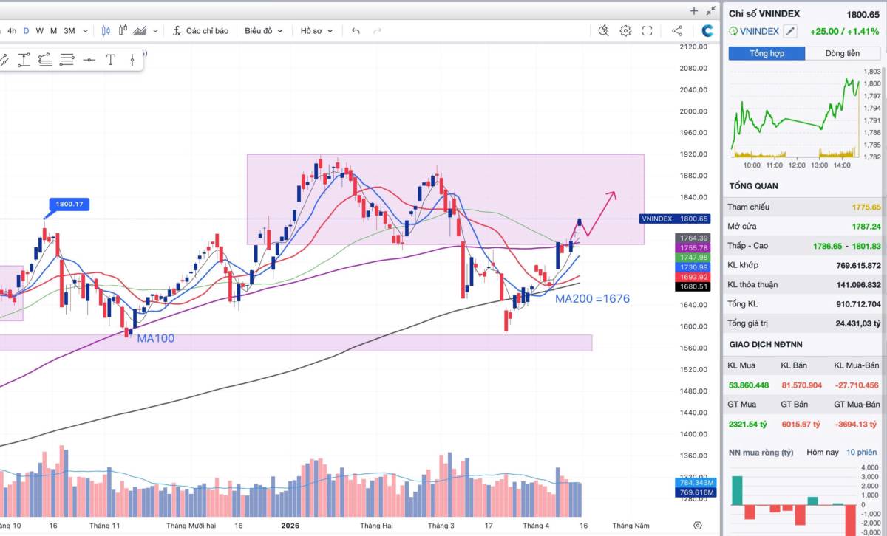Image resolution: width=887 pixels, height=536 pixels.
Task: Undo the last chart action
Action: 356,31
